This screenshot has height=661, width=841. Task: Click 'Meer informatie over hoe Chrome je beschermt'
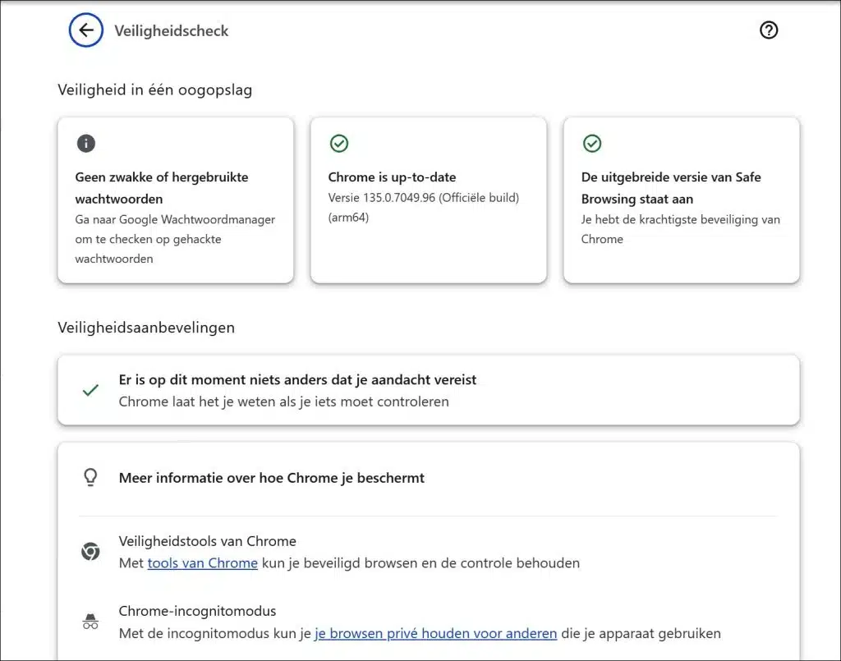click(272, 478)
